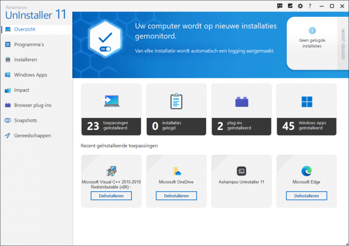Screen dimensions: 349x246
Task: Toggle the ON monitoring switch
Action: [x=105, y=49]
